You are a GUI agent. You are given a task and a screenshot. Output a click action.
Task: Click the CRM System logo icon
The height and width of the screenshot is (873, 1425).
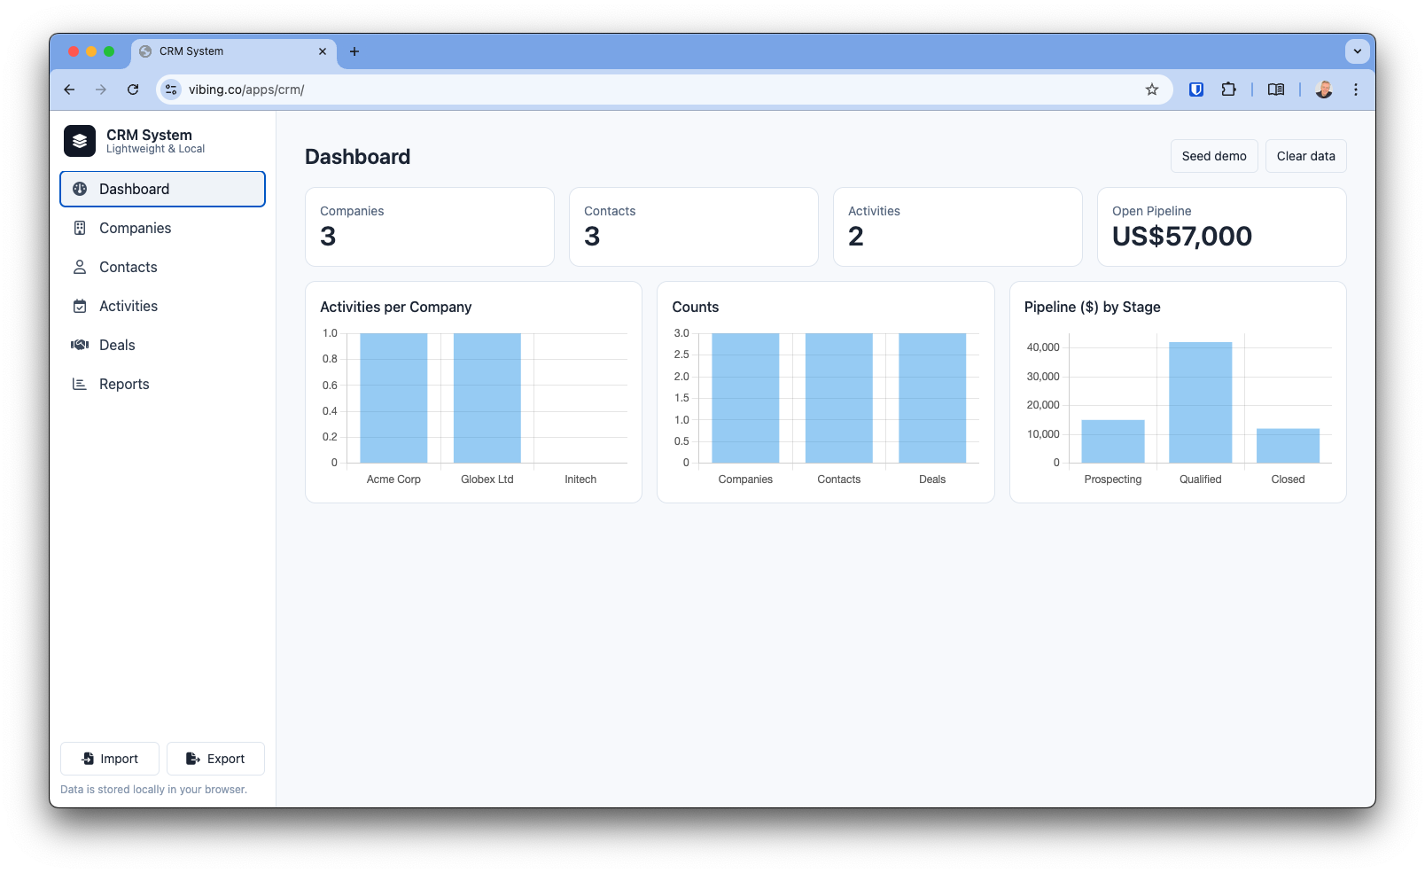[80, 141]
